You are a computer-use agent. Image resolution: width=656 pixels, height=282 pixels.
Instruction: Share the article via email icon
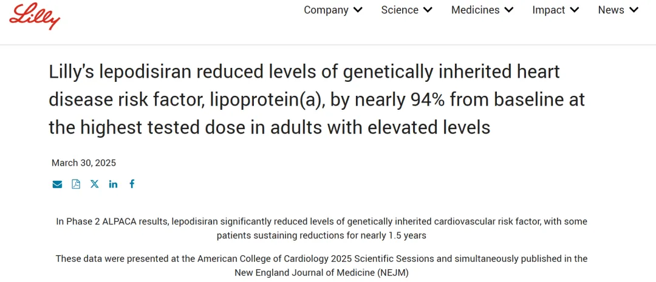[57, 184]
